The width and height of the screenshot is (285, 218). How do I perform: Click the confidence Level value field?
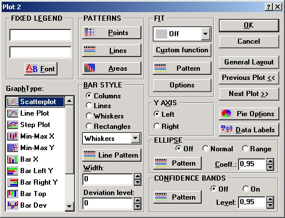pos(252,202)
